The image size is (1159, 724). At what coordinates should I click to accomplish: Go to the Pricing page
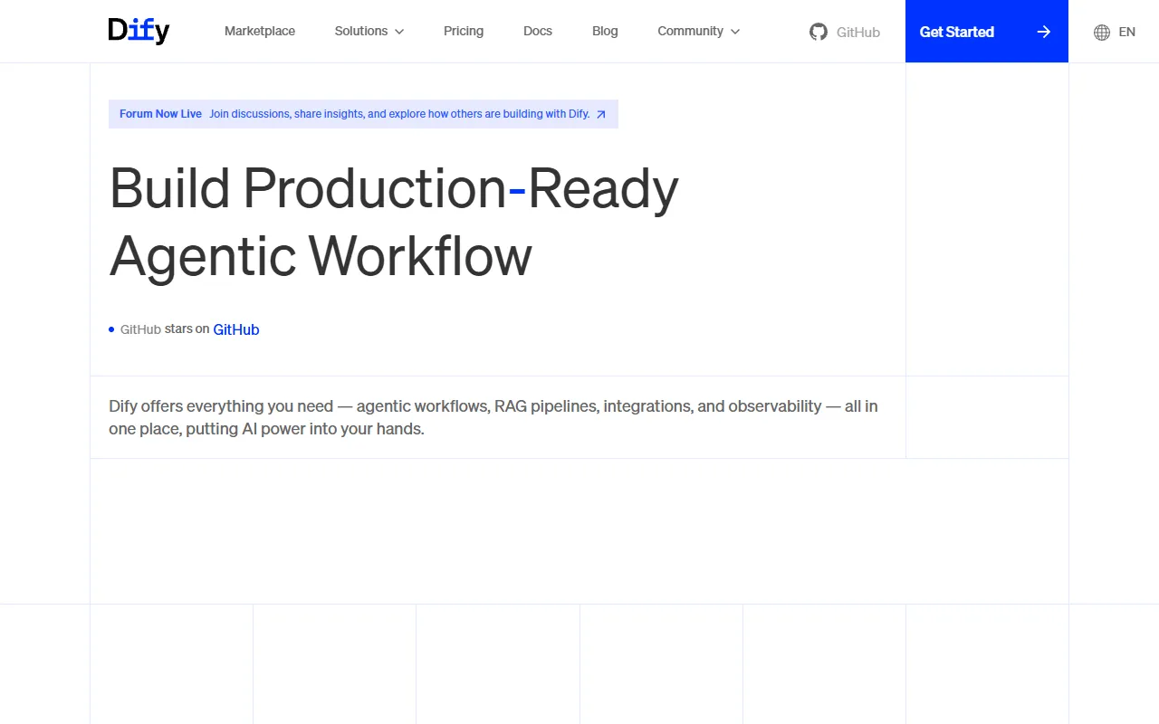click(x=464, y=31)
